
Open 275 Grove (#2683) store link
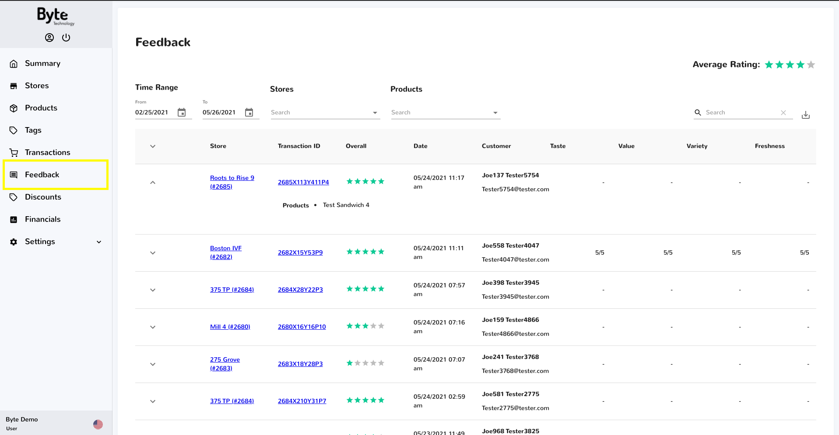point(225,364)
